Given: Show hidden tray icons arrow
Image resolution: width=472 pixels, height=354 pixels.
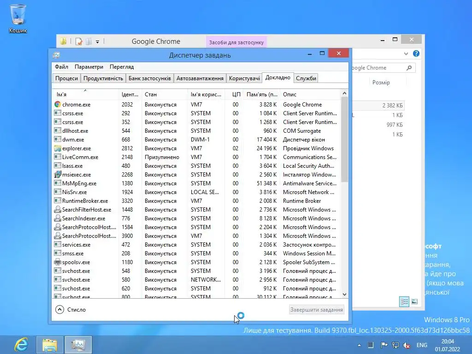Looking at the screenshot, I should click(x=359, y=345).
